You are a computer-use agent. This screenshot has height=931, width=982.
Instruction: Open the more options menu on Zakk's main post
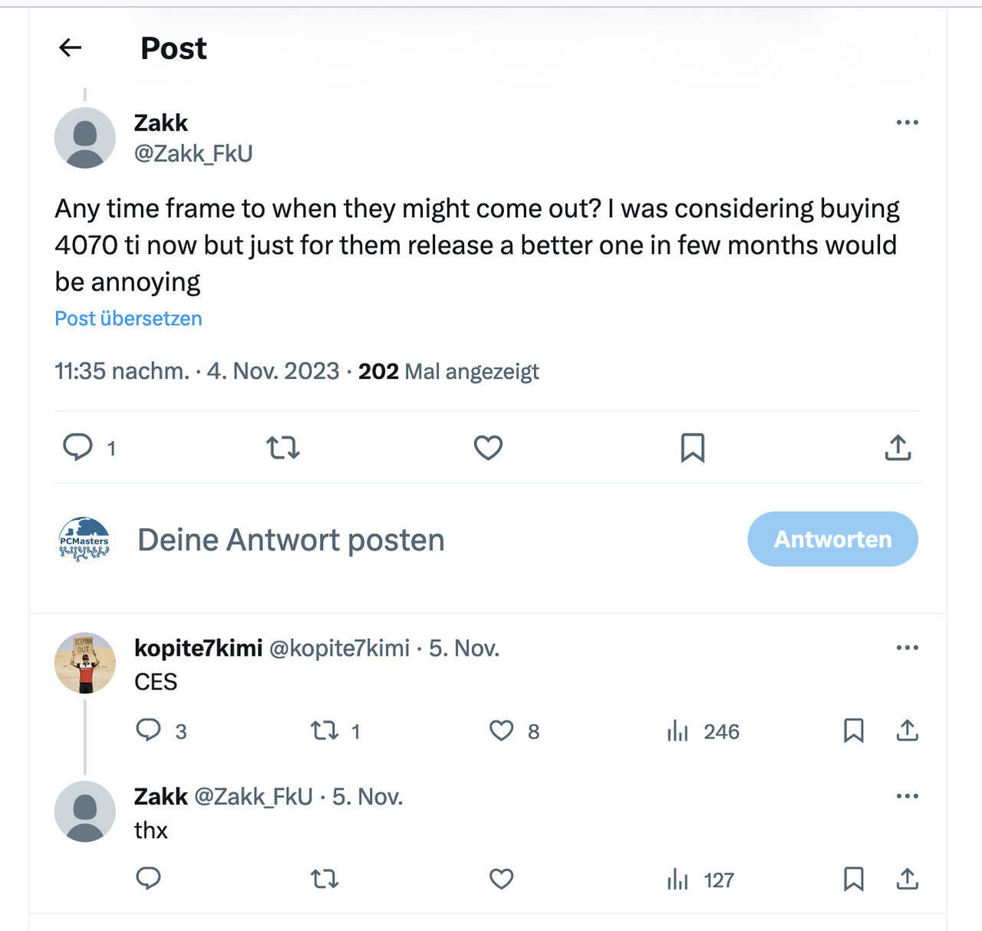(x=907, y=123)
